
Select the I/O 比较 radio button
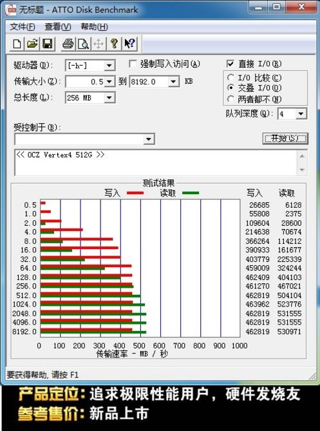[231, 78]
